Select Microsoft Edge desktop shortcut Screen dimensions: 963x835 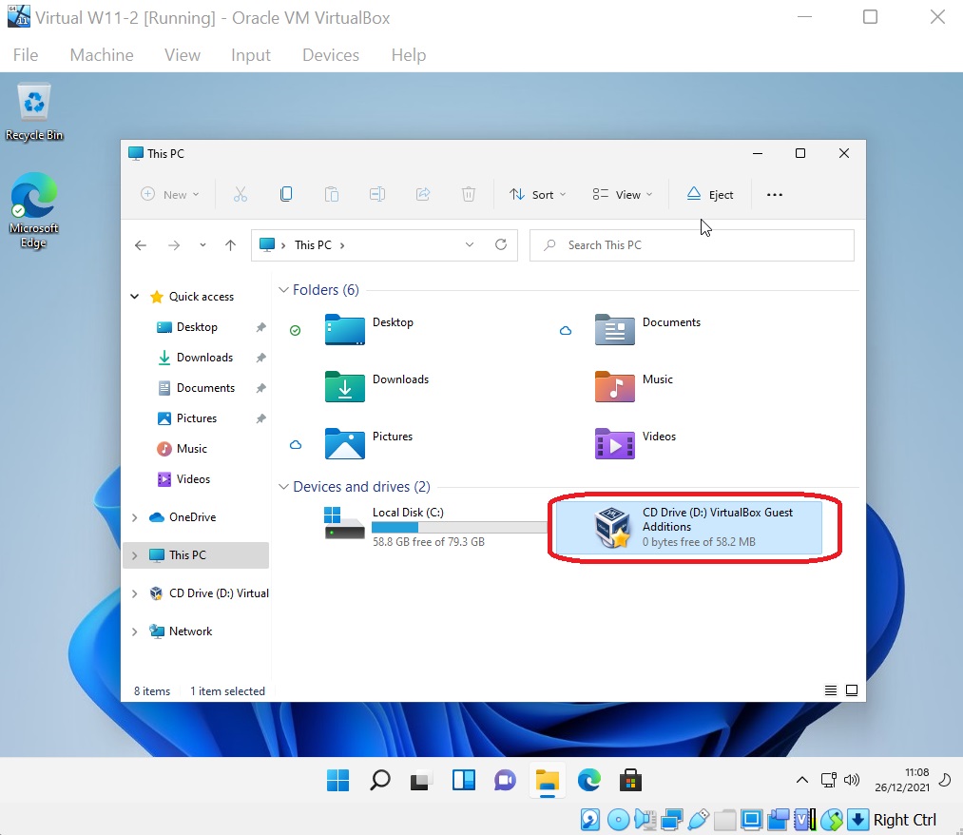(x=34, y=210)
